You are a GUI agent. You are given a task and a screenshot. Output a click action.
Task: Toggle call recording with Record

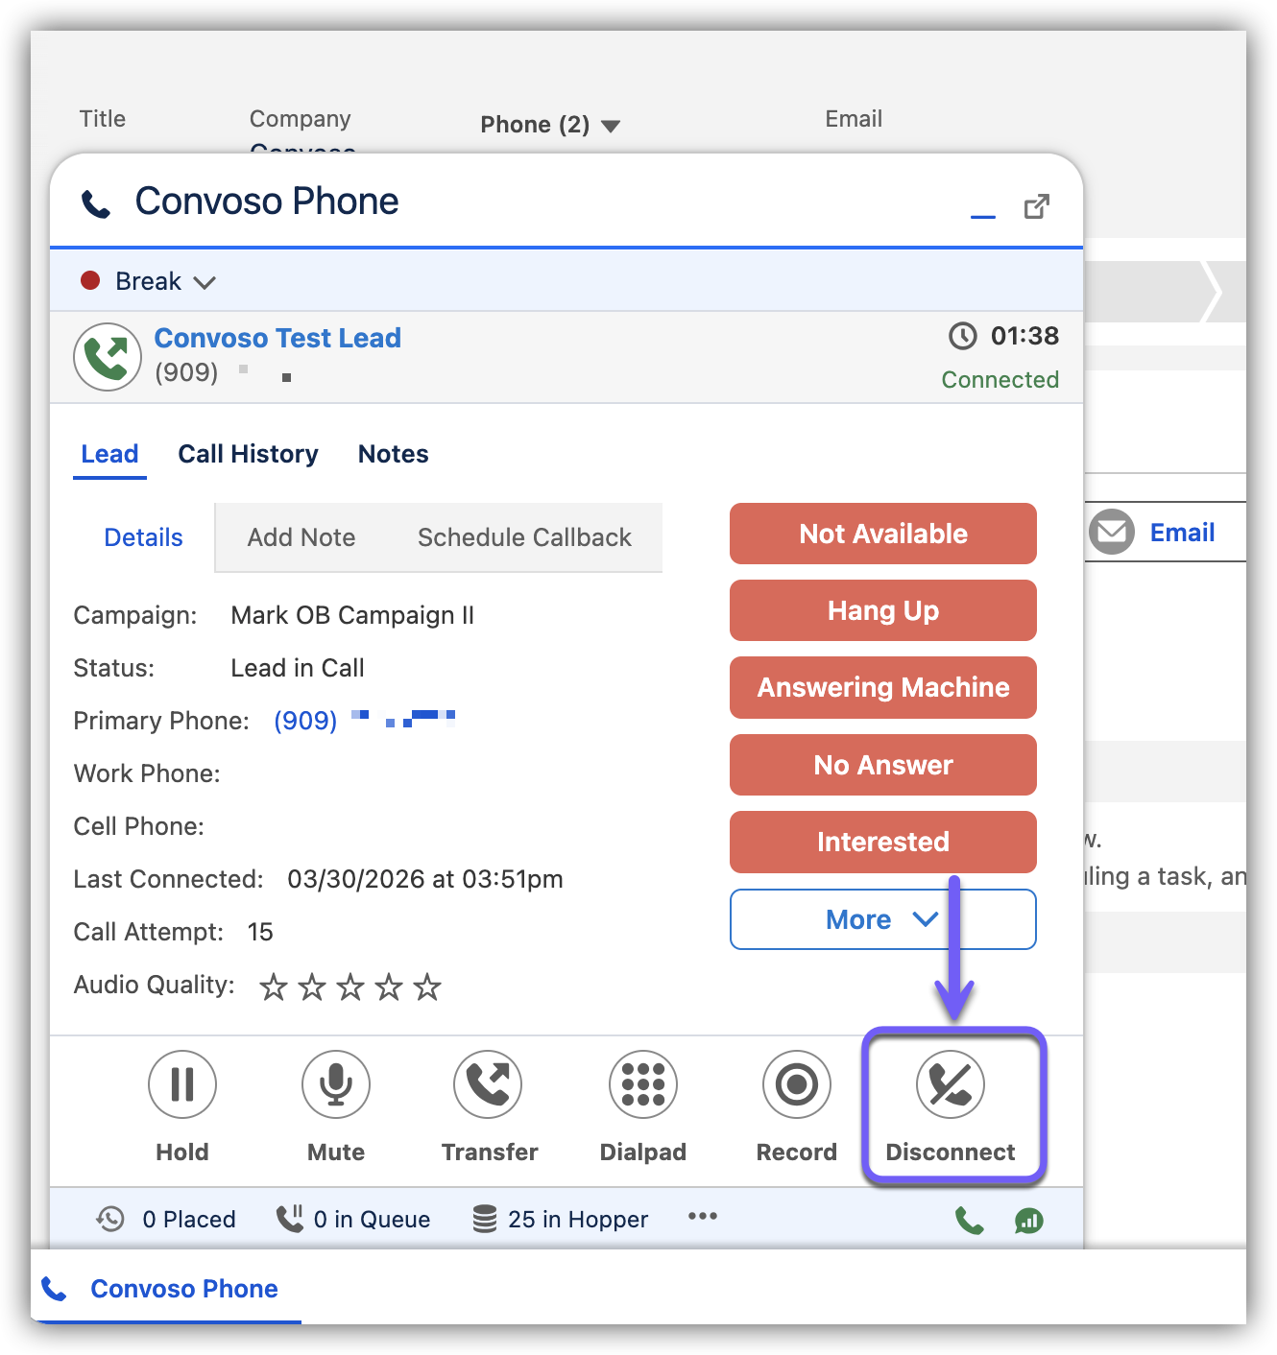tap(797, 1085)
